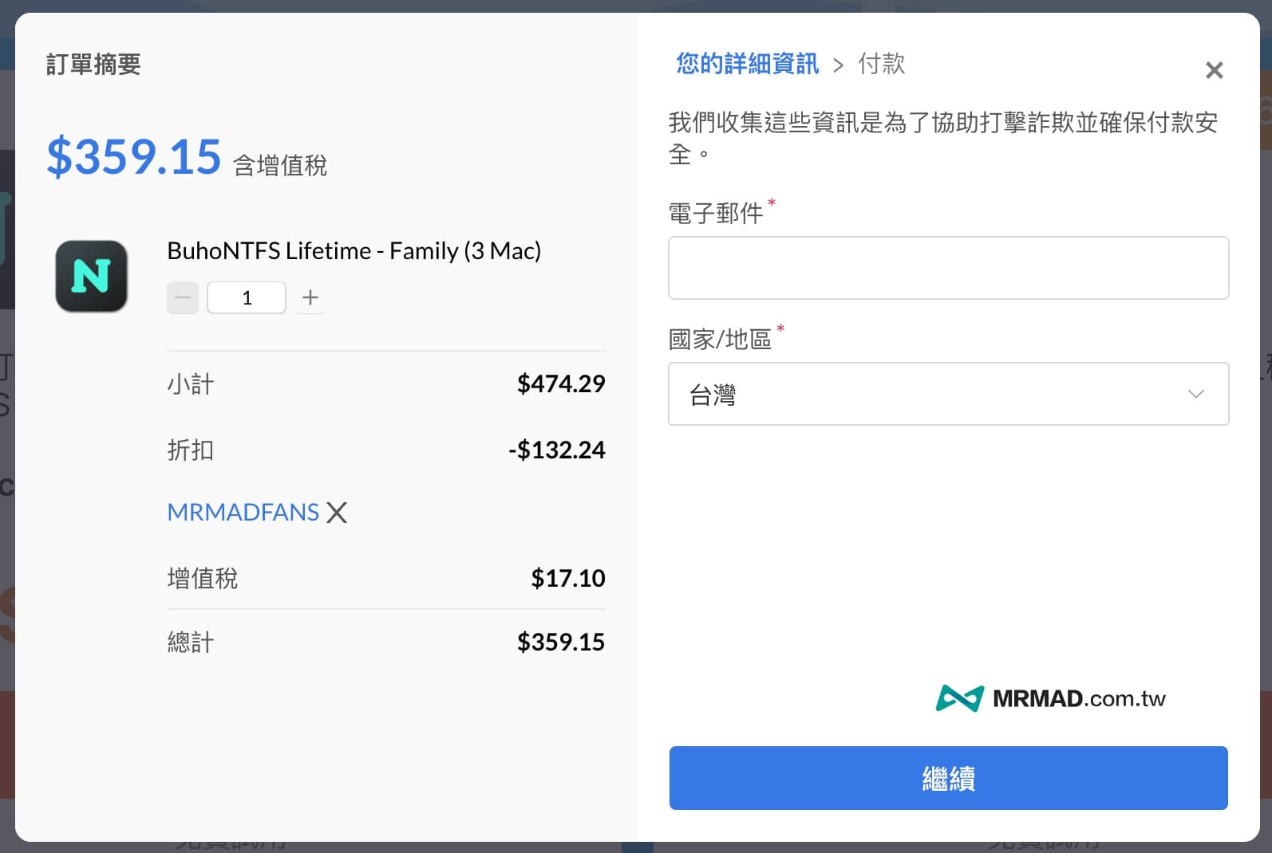Image resolution: width=1272 pixels, height=853 pixels.
Task: Click the 總計 total amount $359.15
Action: click(560, 642)
